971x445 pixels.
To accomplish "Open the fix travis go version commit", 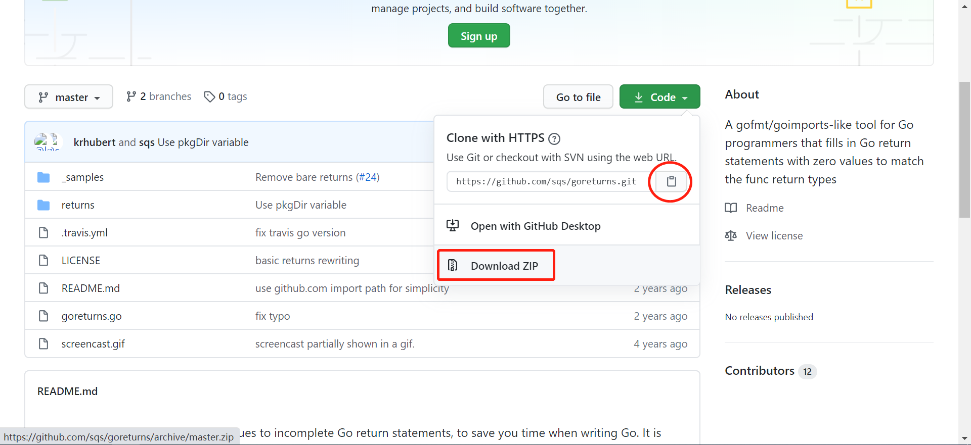I will tap(300, 233).
